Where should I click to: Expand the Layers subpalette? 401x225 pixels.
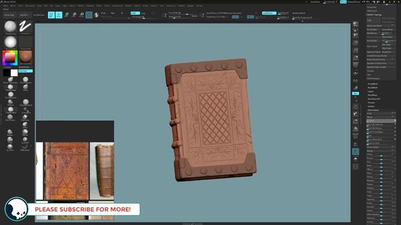[x=371, y=91]
